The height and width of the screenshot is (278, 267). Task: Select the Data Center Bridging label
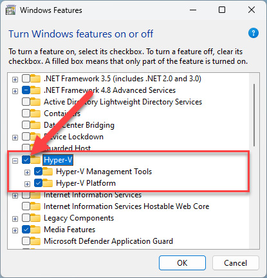click(79, 125)
